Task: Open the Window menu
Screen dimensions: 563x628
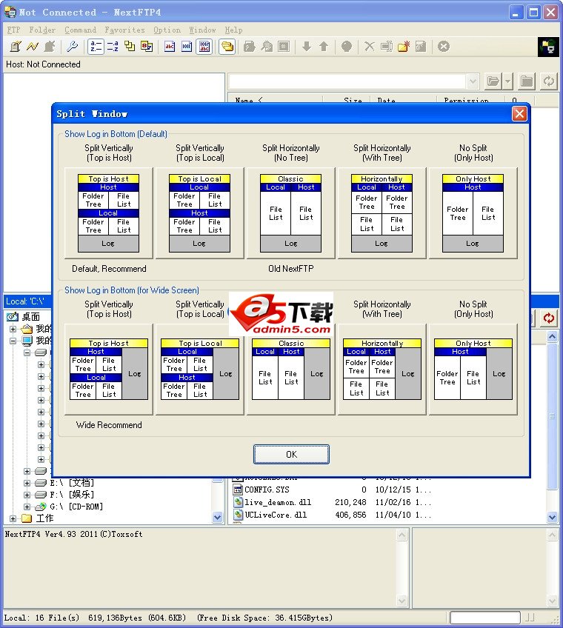Action: click(202, 30)
